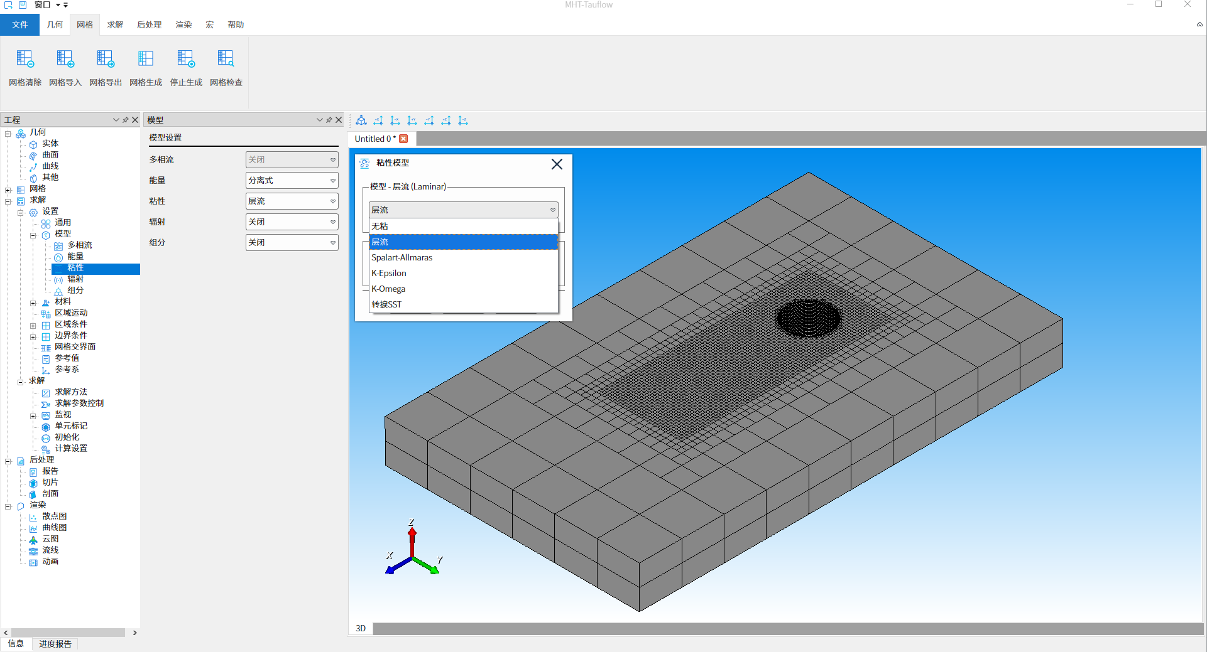The height and width of the screenshot is (652, 1207).
Task: Collapse the 后处理 tree node
Action: point(8,461)
